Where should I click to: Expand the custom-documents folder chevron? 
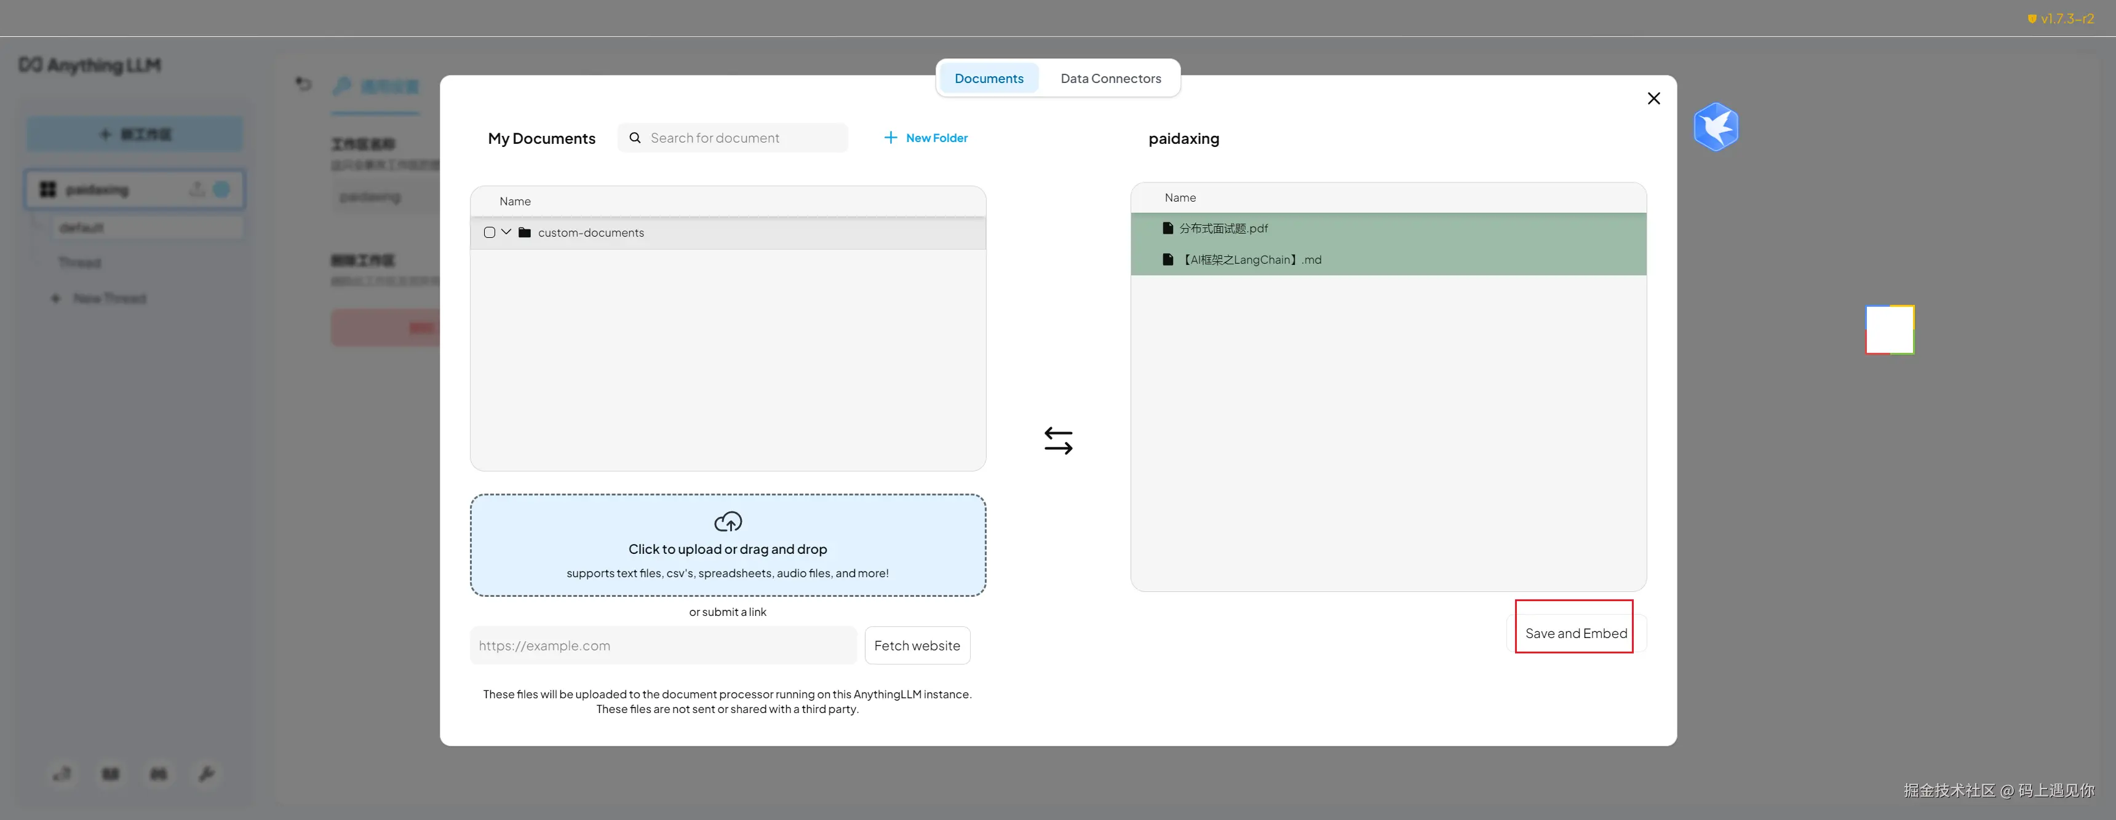(506, 232)
